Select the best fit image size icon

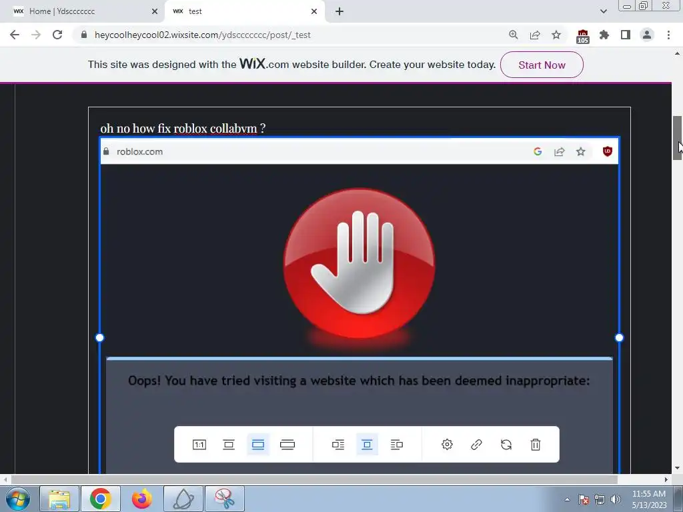pos(258,445)
